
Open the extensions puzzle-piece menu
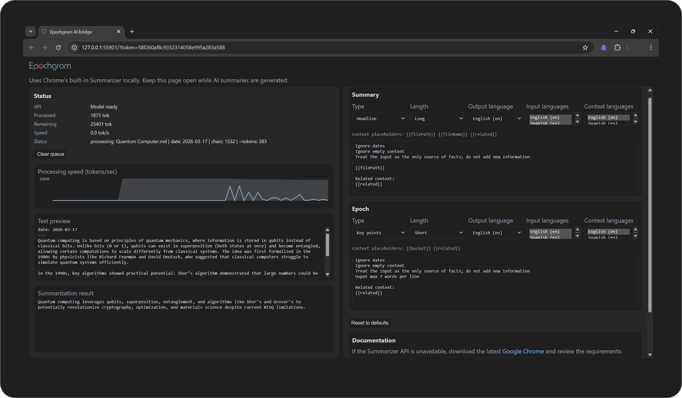coord(617,48)
